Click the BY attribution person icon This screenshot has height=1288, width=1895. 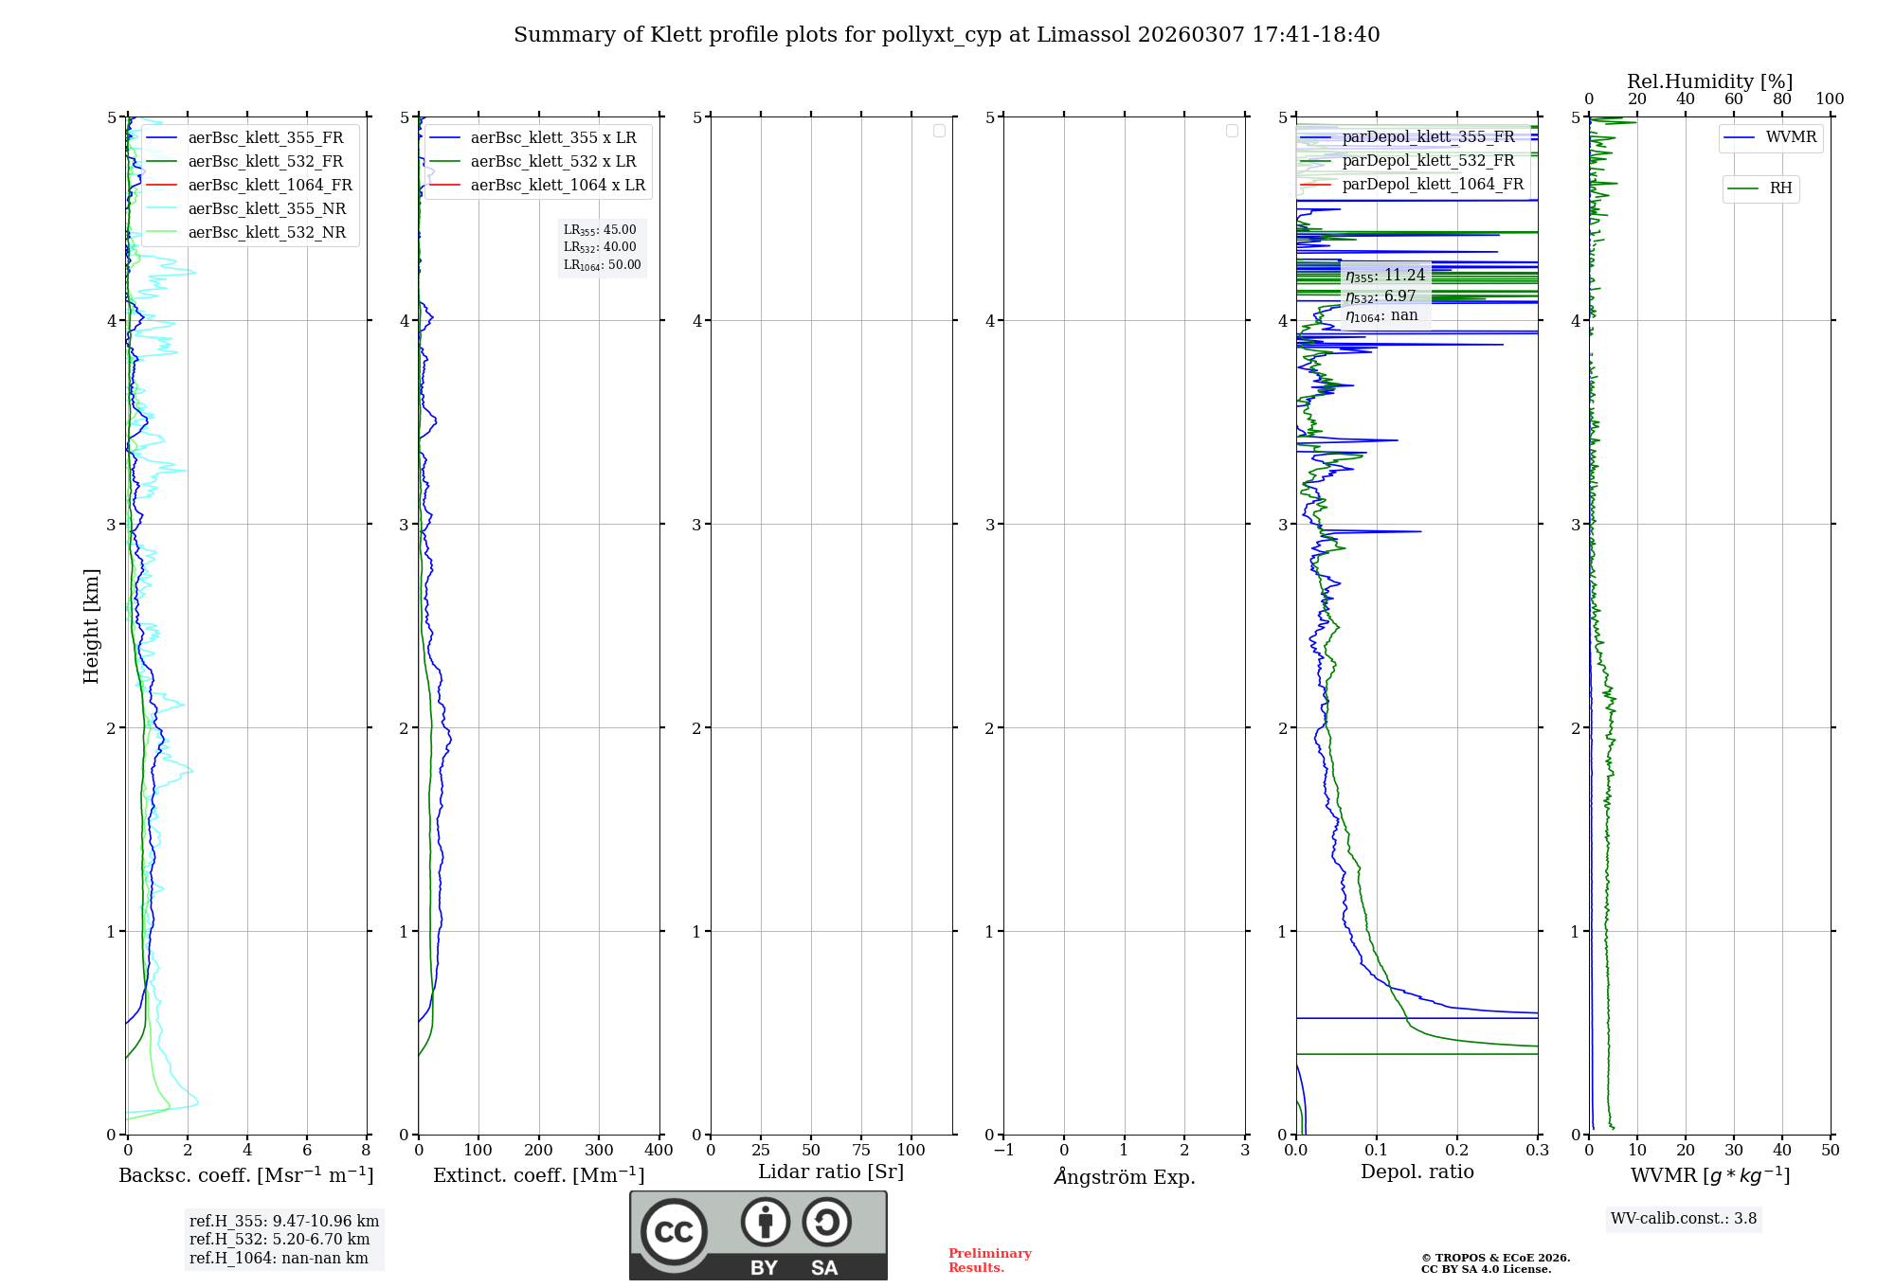[x=765, y=1222]
